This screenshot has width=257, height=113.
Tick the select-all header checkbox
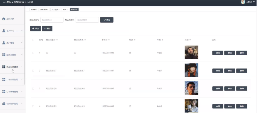(x=33, y=40)
